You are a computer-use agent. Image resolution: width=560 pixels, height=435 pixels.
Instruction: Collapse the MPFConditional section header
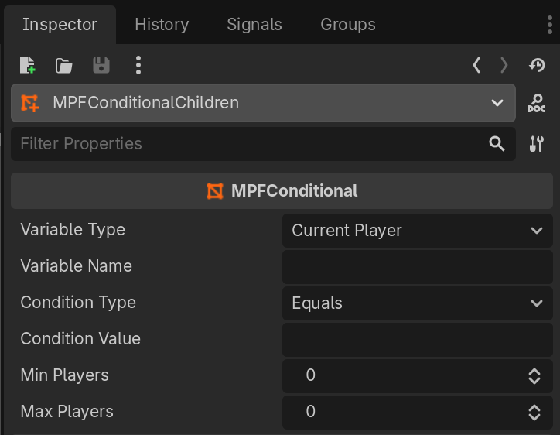click(x=282, y=190)
